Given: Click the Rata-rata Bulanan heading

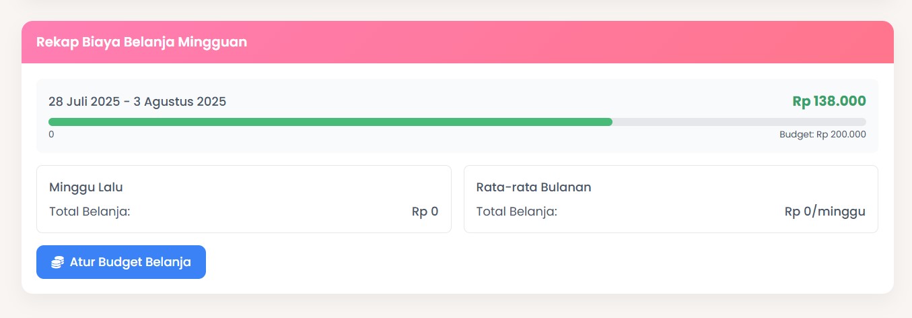Looking at the screenshot, I should pos(534,187).
